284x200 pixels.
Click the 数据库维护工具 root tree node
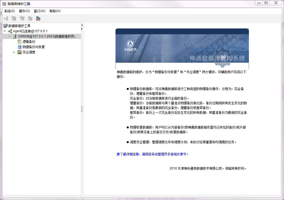pyautogui.click(x=19, y=26)
